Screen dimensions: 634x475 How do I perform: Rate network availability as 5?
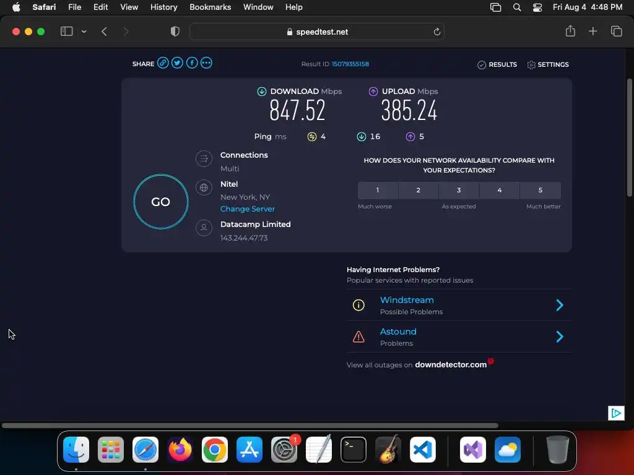pos(541,190)
